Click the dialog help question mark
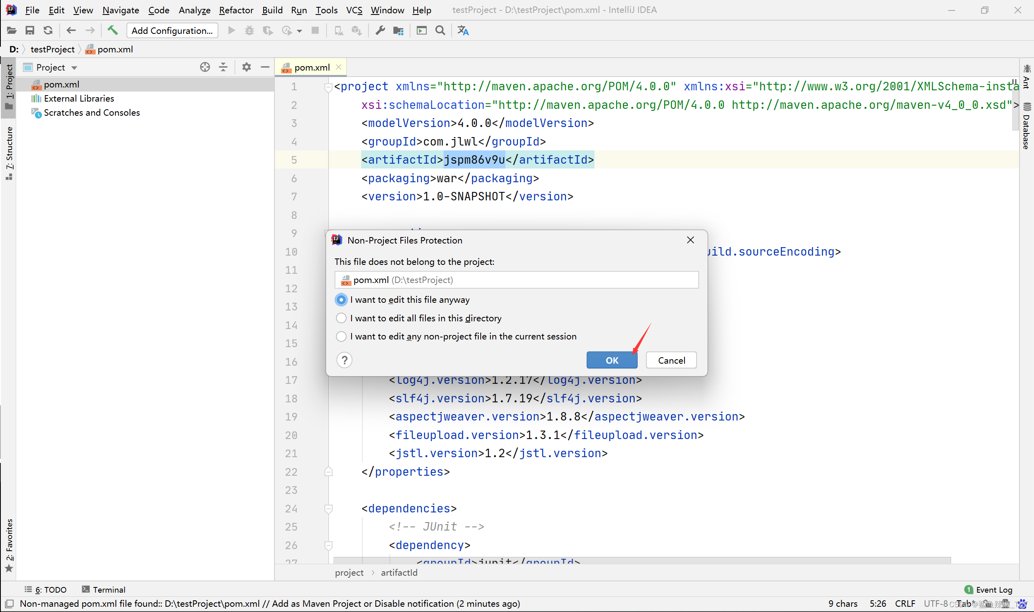Image resolution: width=1034 pixels, height=612 pixels. (x=344, y=360)
